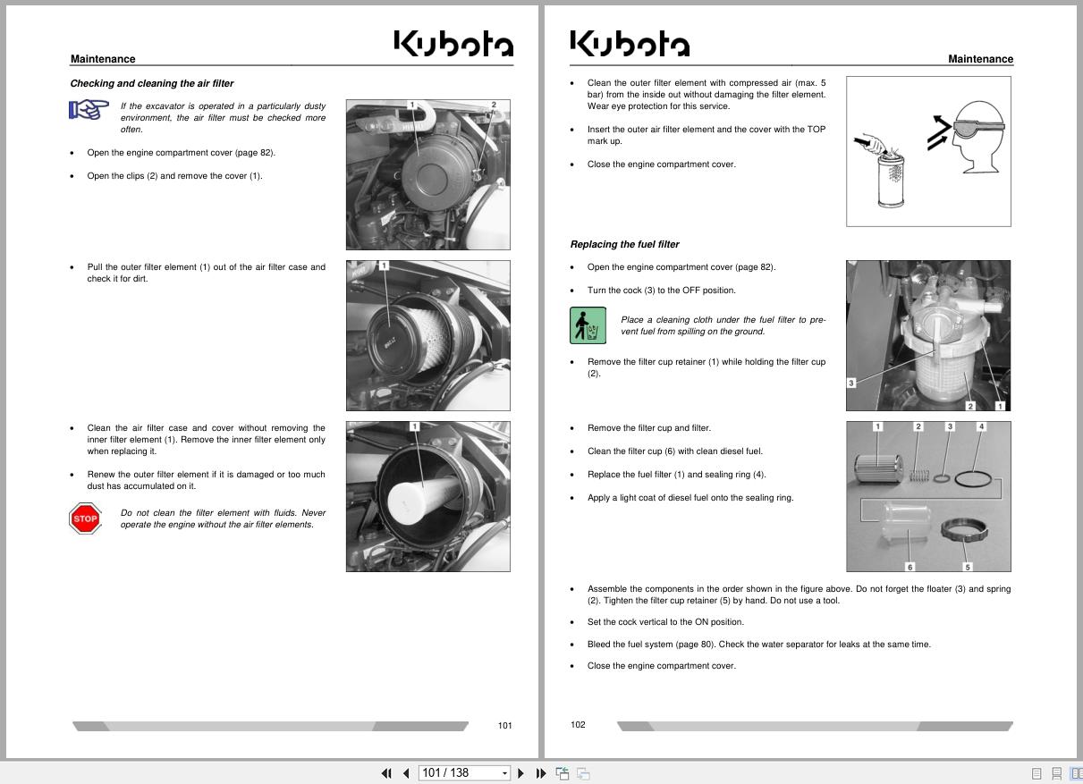Go to previous page using arrow icon
The image size is (1083, 784).
click(407, 772)
